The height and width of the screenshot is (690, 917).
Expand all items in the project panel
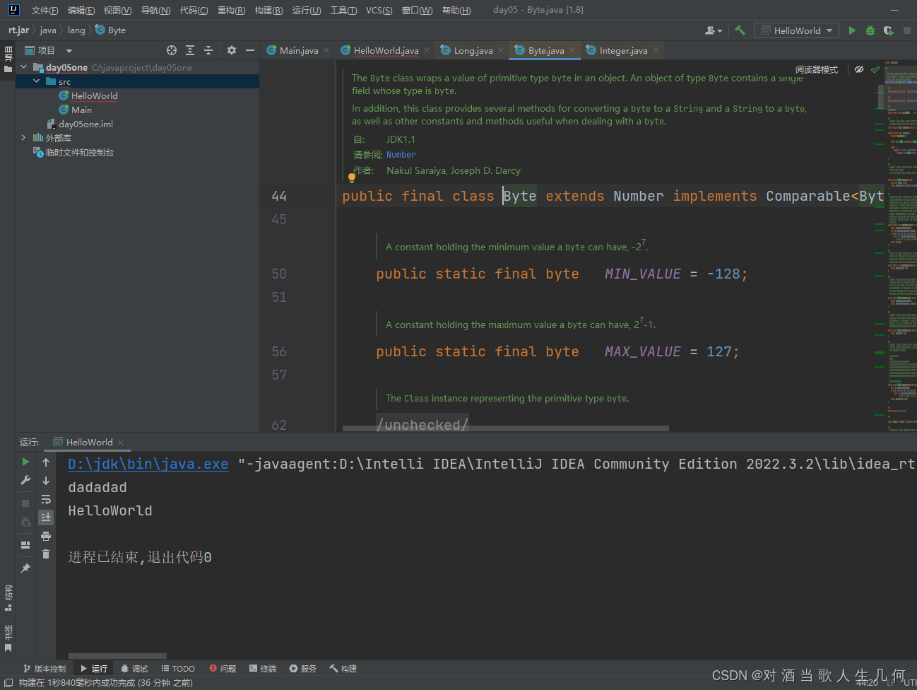(x=190, y=50)
